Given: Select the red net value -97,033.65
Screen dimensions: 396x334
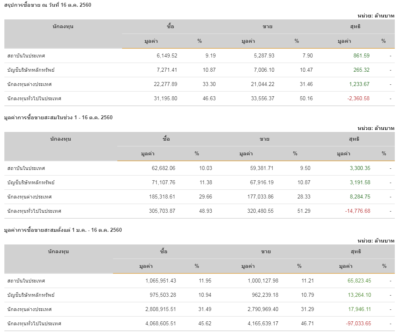Looking at the screenshot, I should (x=358, y=324).
